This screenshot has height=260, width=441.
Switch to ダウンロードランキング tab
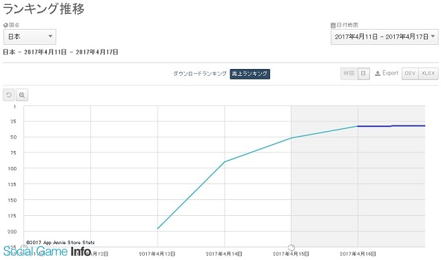pos(200,74)
